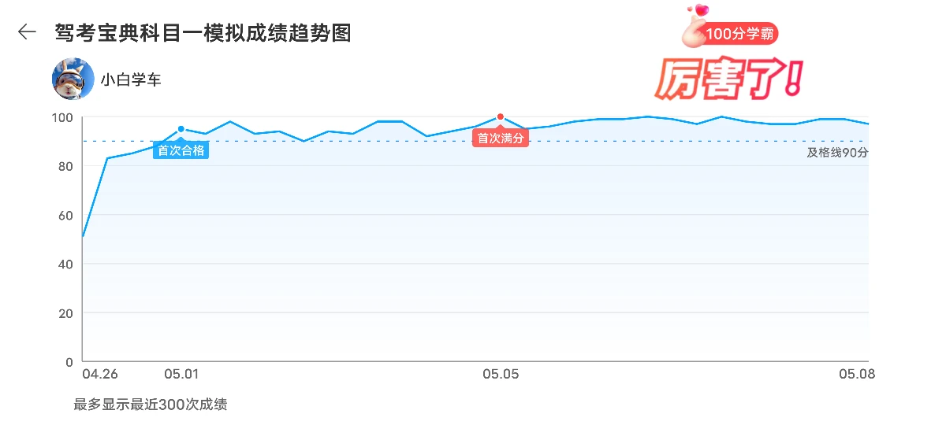946x425 pixels.
Task: Tap the 100分学霸 badge
Action: click(743, 34)
